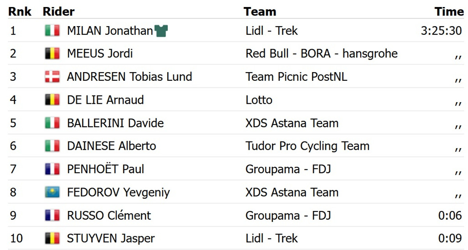Click the Italian flag next to Jonathan Milan
Screen dimensions: 468x250
pyautogui.click(x=52, y=31)
